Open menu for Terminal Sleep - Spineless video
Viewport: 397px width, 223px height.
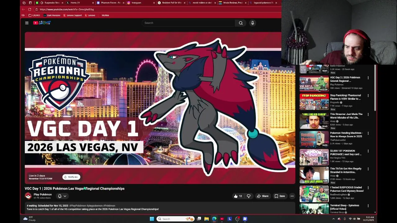368,206
